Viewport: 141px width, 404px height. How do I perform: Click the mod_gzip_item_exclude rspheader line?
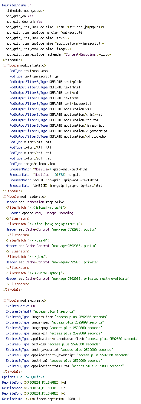point(58,54)
